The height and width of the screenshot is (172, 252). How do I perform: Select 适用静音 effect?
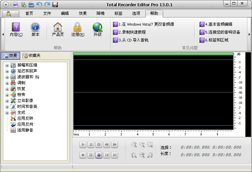[x=22, y=130]
